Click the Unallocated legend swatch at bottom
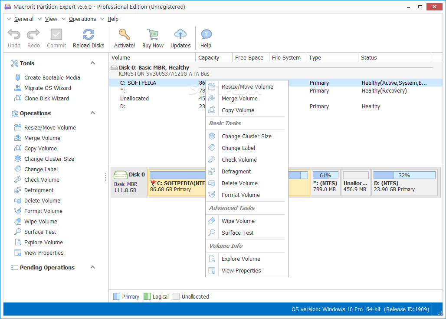This screenshot has height=319, width=446. click(176, 296)
